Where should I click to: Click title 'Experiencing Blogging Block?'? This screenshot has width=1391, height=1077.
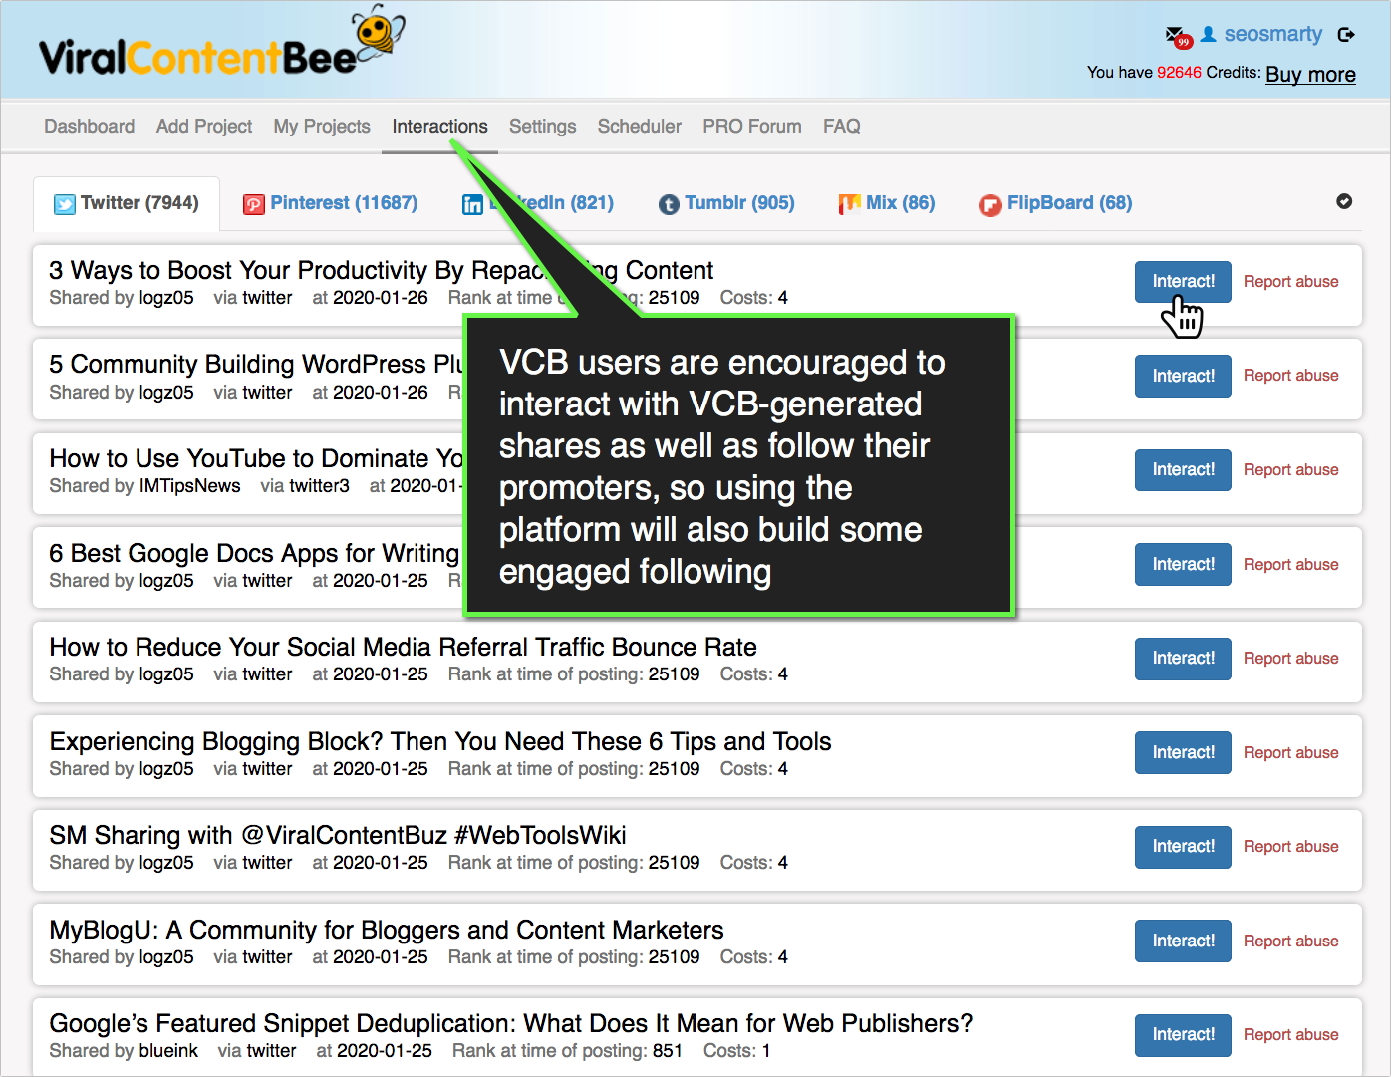(439, 741)
